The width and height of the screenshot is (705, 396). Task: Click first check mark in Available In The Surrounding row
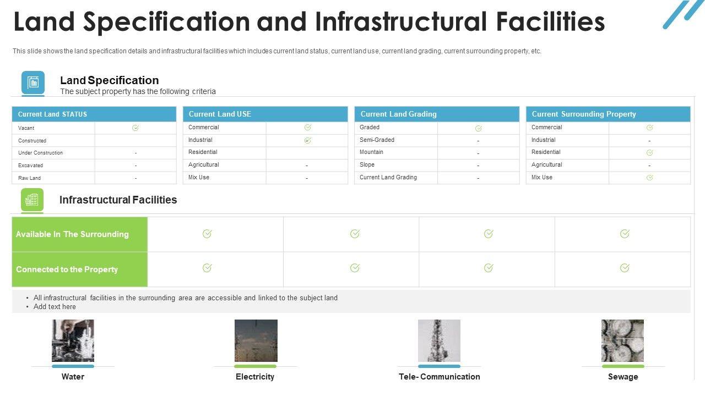(207, 234)
